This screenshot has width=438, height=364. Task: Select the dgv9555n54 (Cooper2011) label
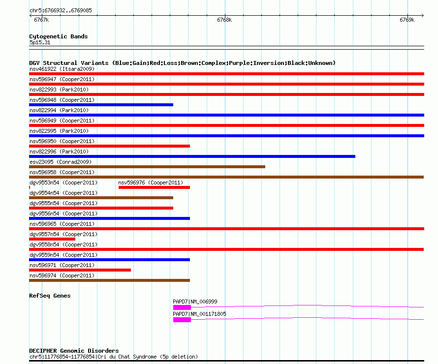(x=63, y=203)
